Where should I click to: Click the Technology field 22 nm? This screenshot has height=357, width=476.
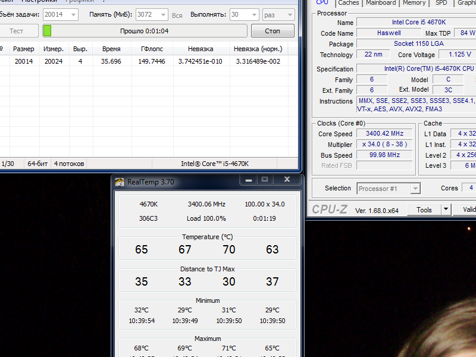click(374, 54)
